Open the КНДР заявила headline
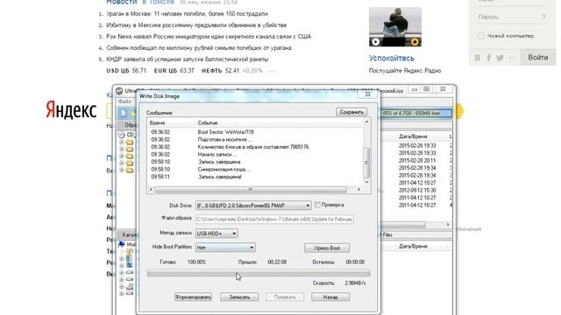 point(187,59)
